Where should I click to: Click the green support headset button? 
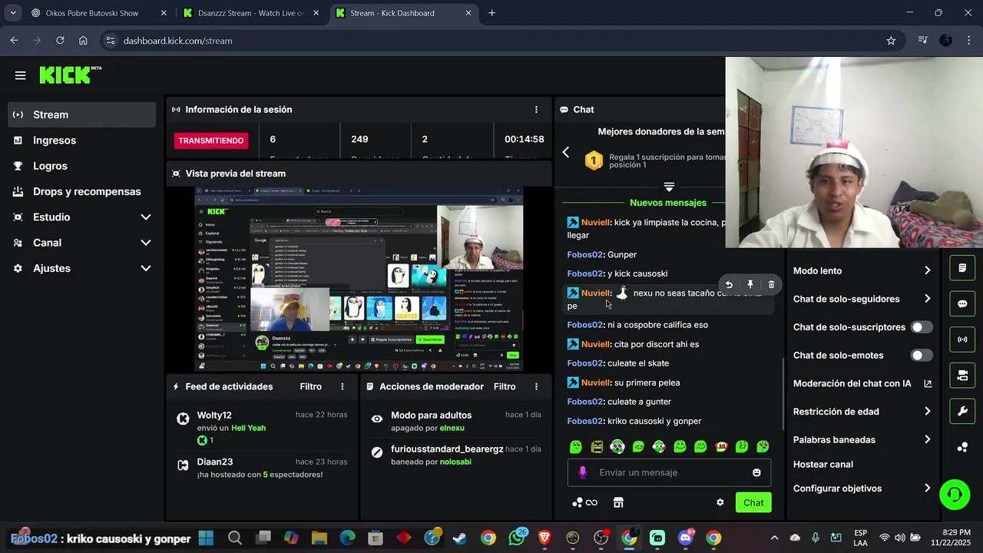(x=955, y=494)
